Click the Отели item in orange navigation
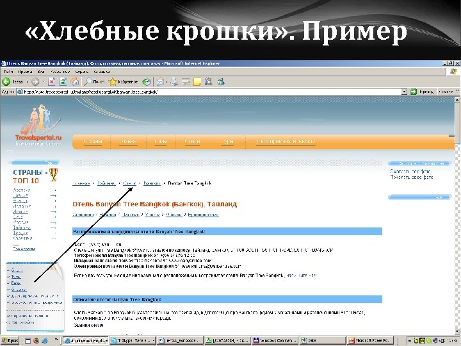The image size is (461, 346). 192,142
